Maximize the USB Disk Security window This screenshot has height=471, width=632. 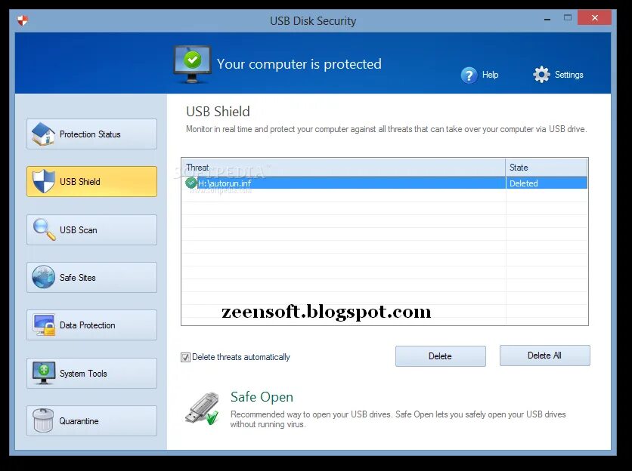(568, 17)
